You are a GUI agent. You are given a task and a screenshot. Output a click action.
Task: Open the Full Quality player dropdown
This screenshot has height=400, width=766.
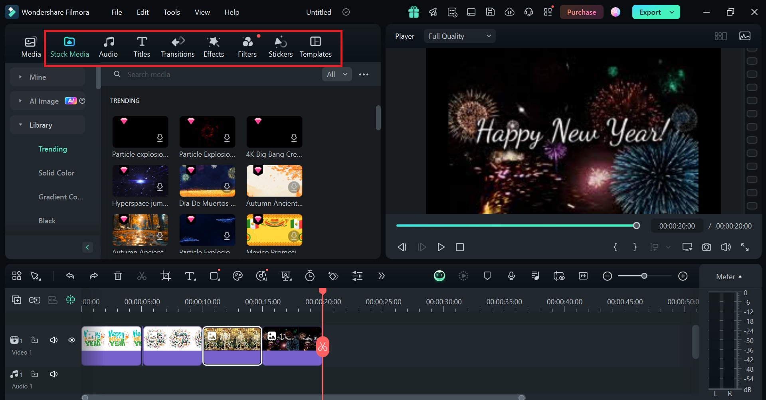[459, 36]
